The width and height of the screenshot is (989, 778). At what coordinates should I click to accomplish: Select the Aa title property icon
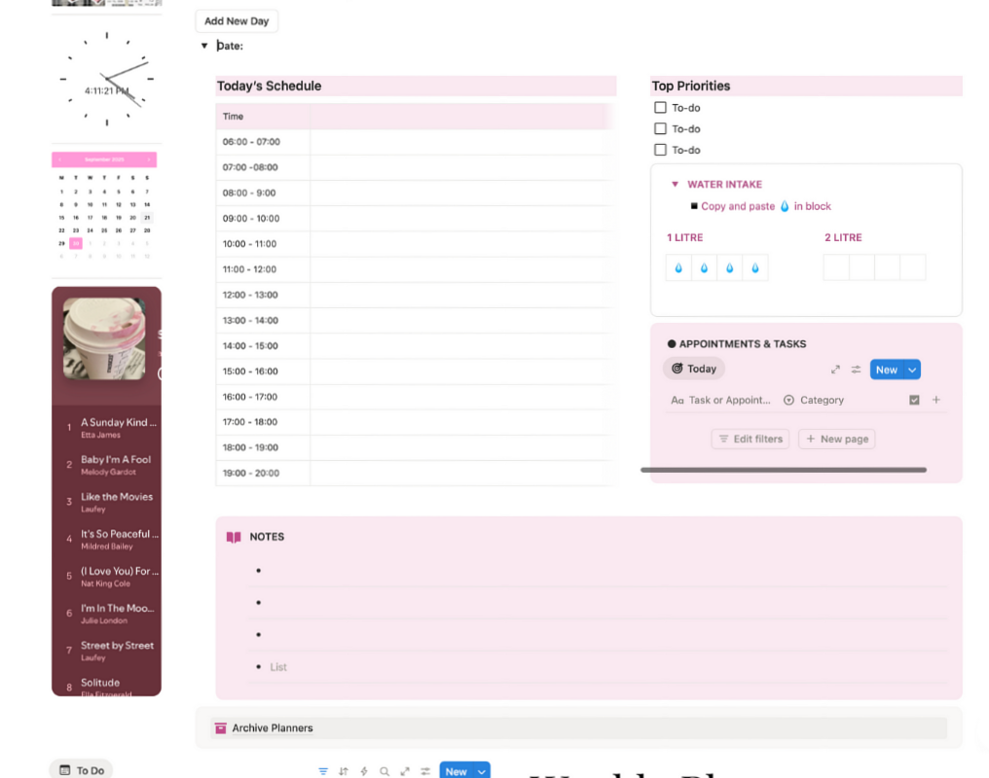(678, 400)
